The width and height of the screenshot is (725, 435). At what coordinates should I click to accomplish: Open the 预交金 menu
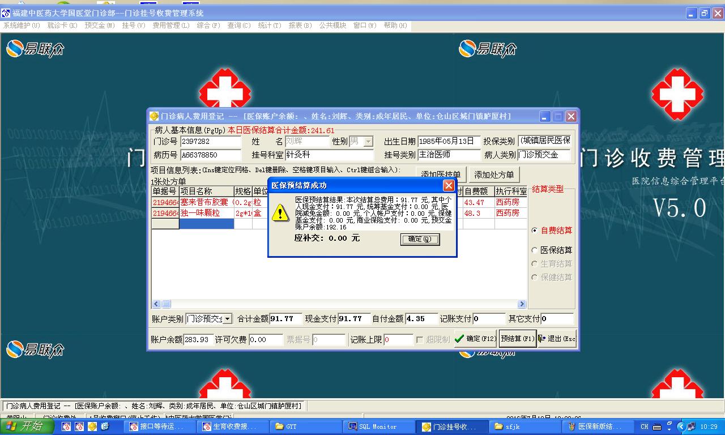click(x=100, y=25)
